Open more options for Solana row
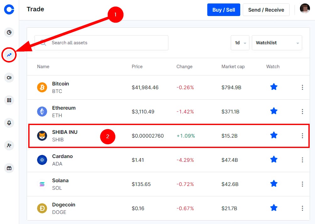Image resolution: width=315 pixels, height=224 pixels. click(302, 184)
